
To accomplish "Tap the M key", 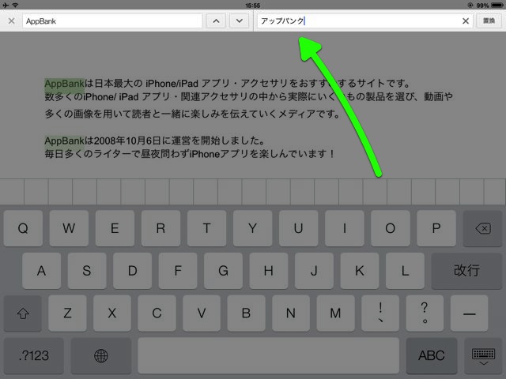I will click(x=335, y=313).
